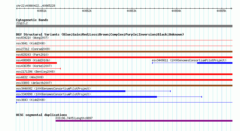Click the Cytogenetic Bands track title

[32, 20]
